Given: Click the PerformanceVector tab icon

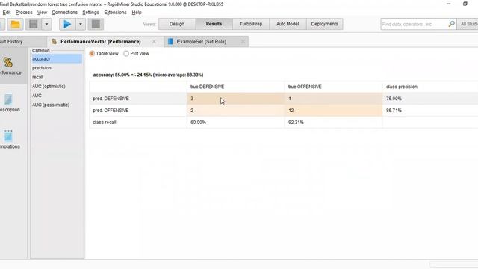Looking at the screenshot, I should pos(54,42).
